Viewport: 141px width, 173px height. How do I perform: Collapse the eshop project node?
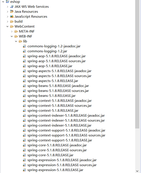3,2
